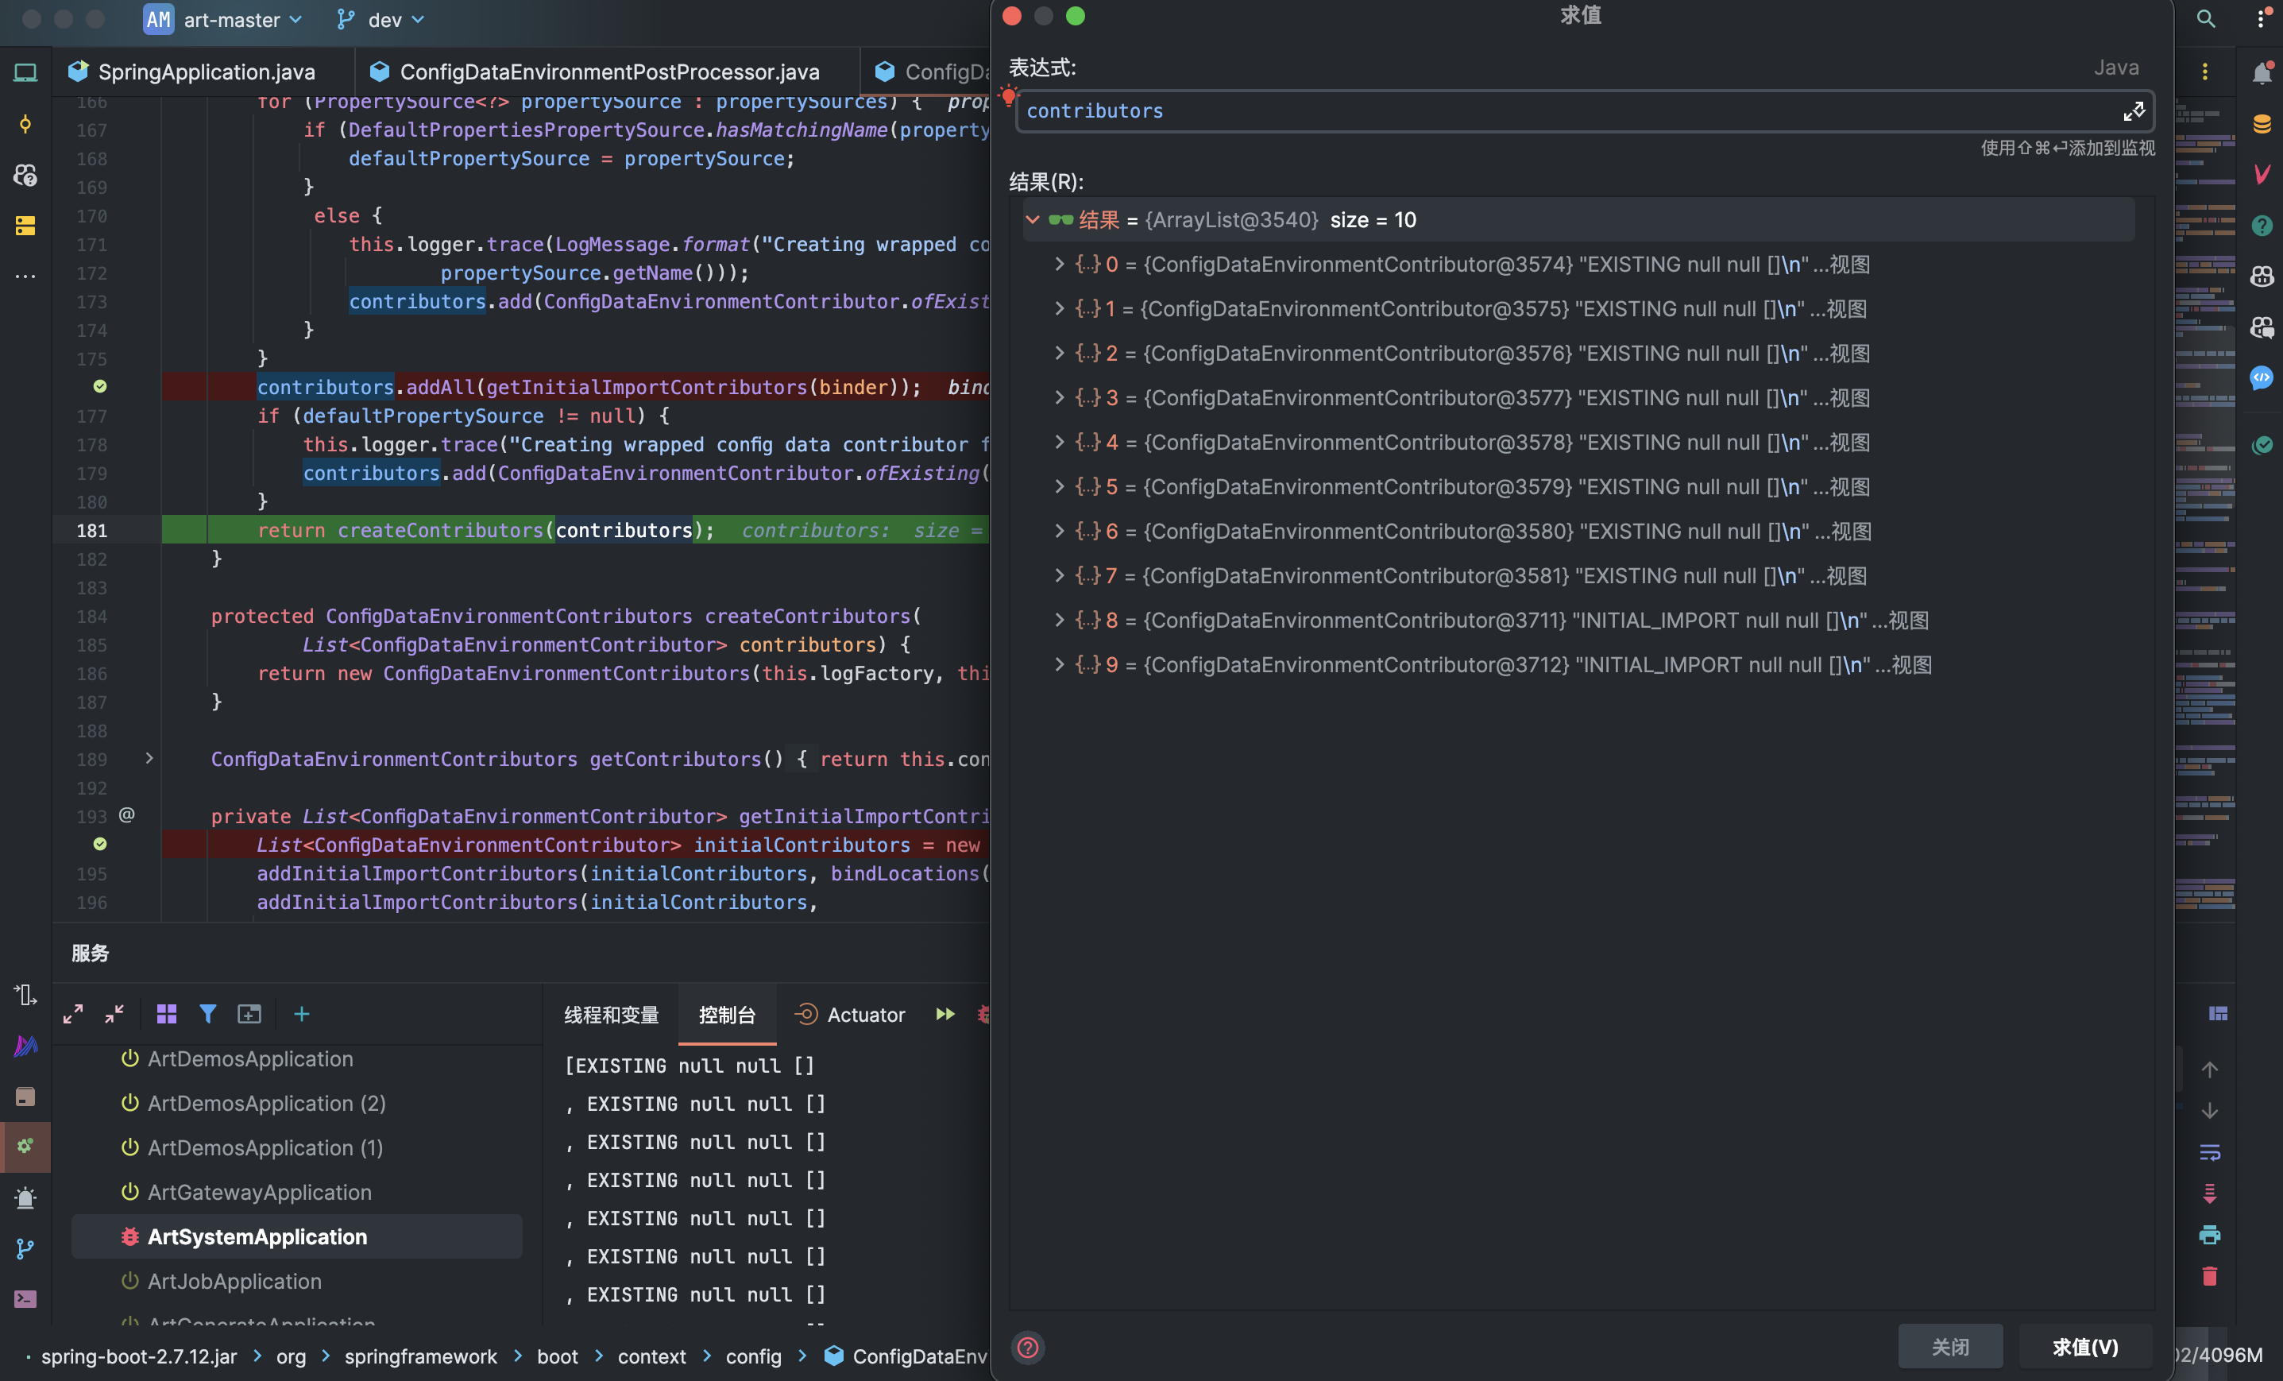Clear the console with trash icon
Screen dimensions: 2283x1381
(2210, 1276)
